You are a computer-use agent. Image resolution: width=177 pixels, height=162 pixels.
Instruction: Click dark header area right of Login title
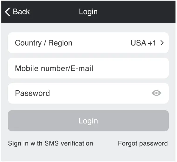click(138, 12)
